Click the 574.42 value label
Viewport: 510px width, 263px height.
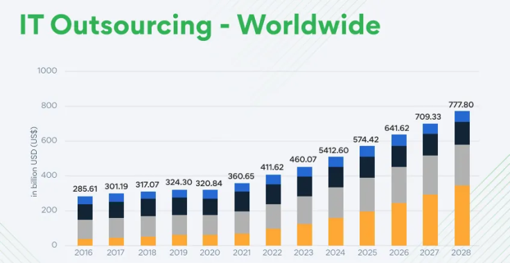(x=366, y=140)
